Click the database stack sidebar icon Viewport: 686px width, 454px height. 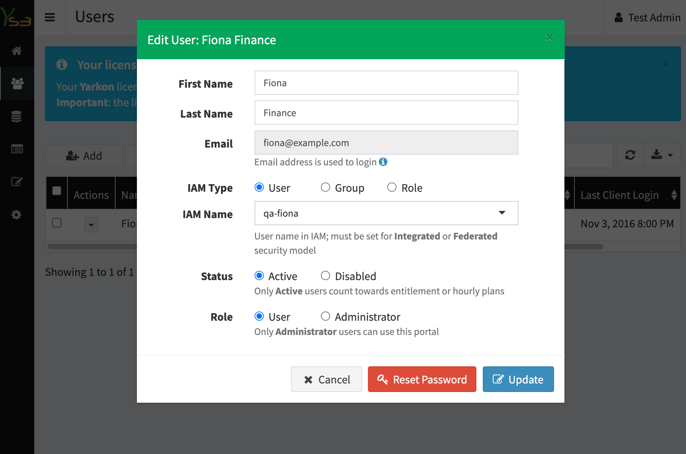tap(16, 116)
